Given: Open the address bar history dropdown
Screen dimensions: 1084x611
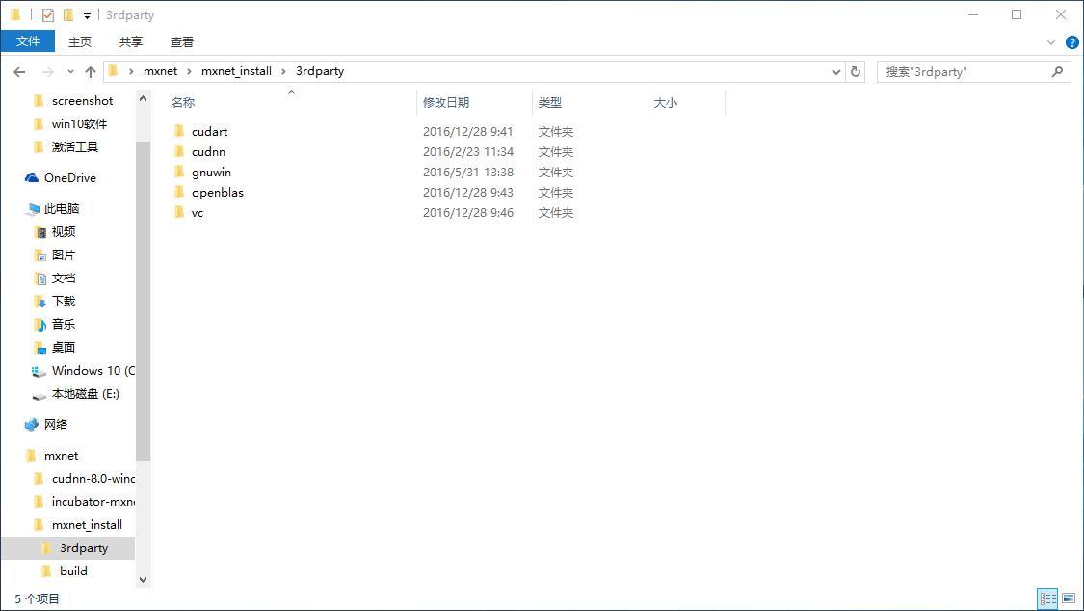Looking at the screenshot, I should [836, 71].
